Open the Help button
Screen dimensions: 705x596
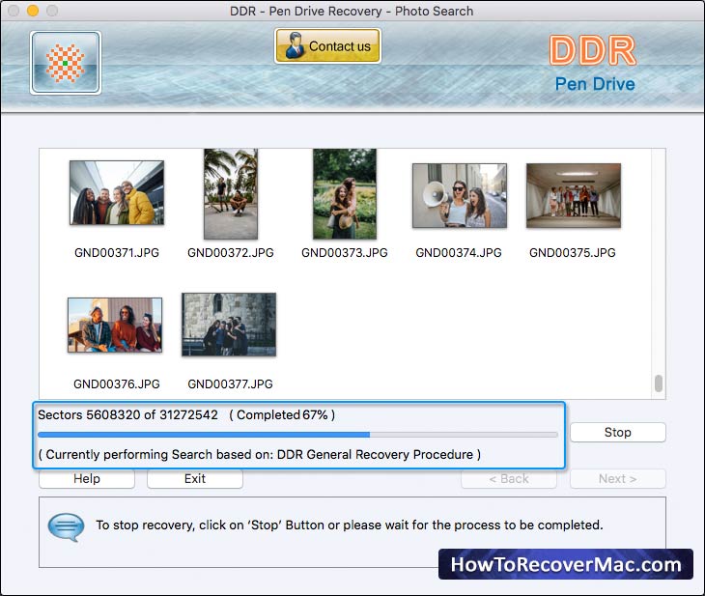(87, 478)
